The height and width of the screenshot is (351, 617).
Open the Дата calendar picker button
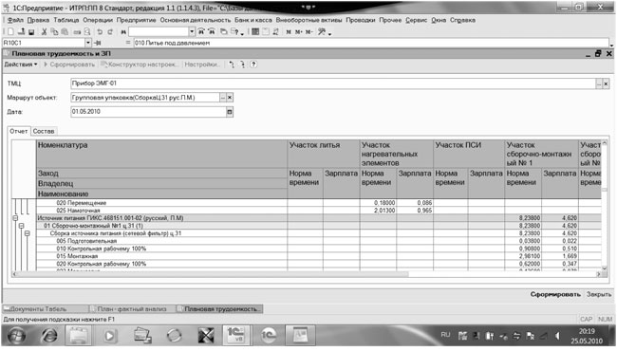(x=230, y=112)
